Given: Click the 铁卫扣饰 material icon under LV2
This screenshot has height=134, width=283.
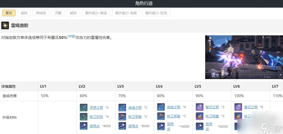Looking at the screenshot, I should (x=84, y=117).
